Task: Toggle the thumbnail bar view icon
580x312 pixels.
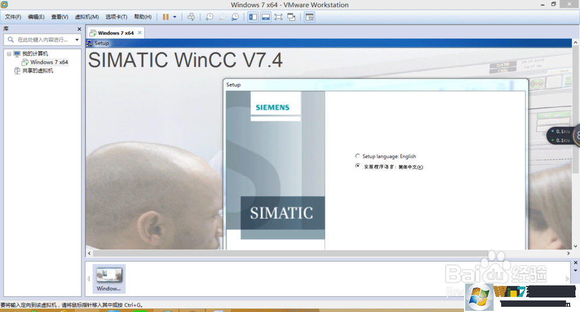Action: pos(266,17)
